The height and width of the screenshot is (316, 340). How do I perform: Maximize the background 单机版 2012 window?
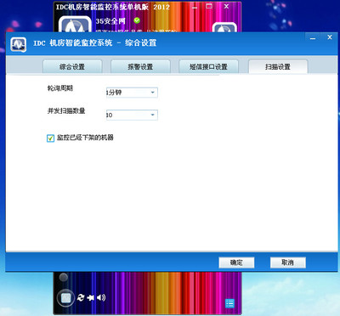(209, 6)
